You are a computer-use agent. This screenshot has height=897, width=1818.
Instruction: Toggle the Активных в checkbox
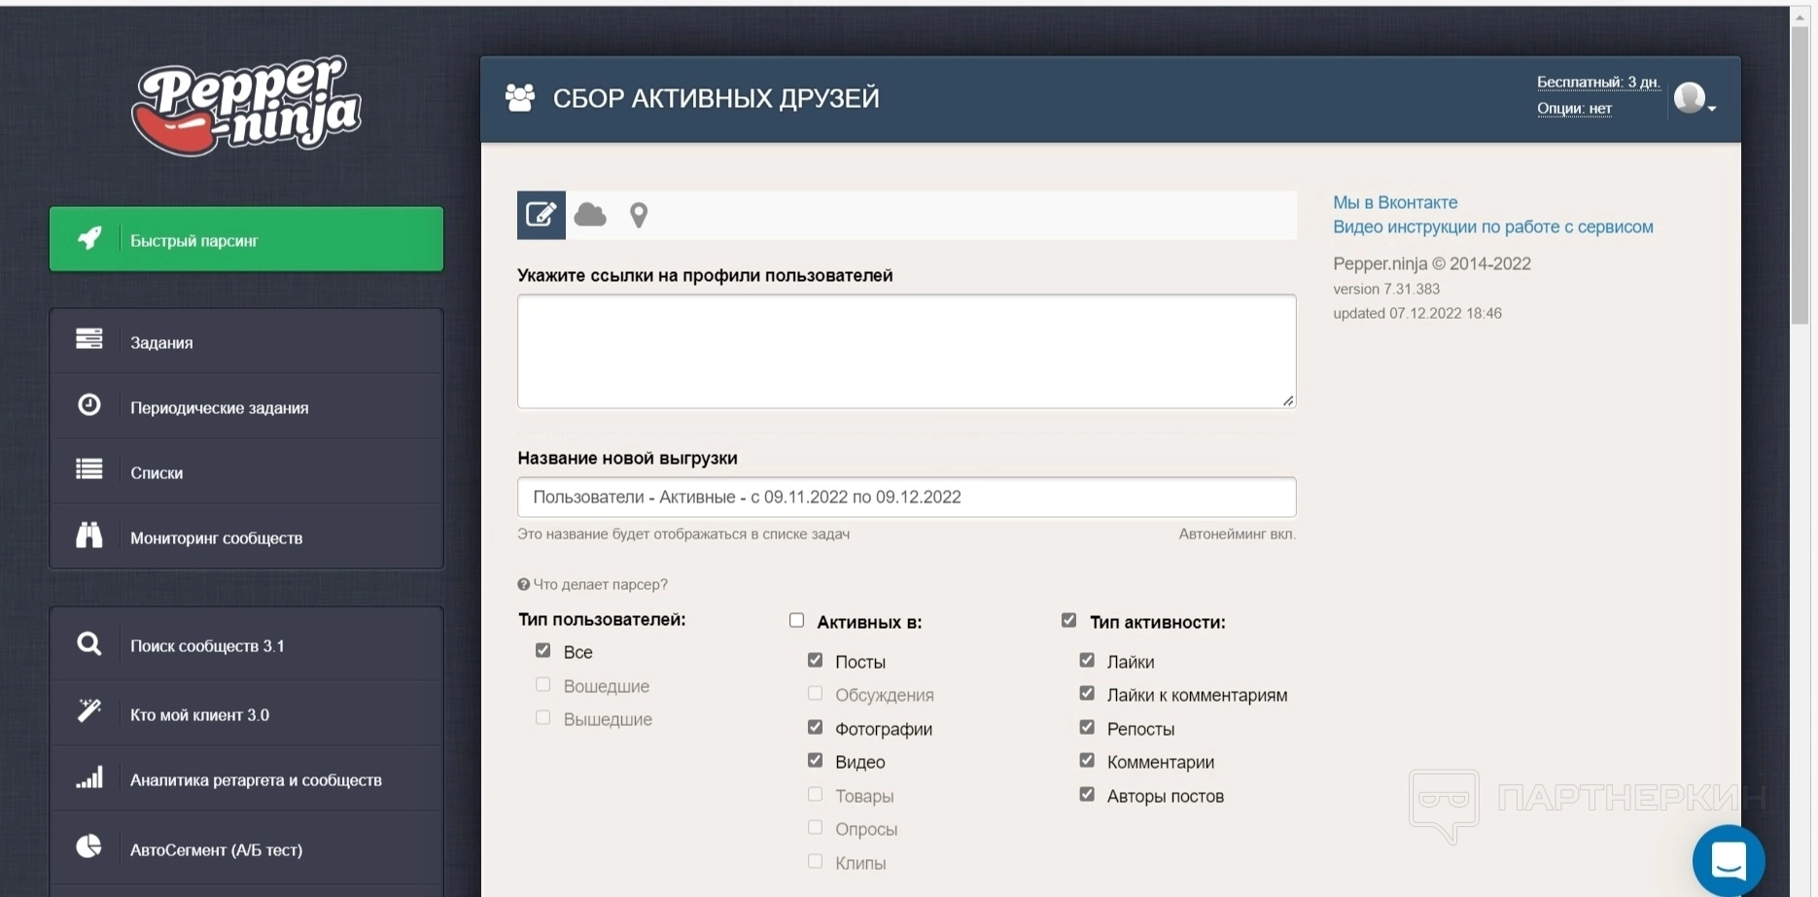(796, 620)
